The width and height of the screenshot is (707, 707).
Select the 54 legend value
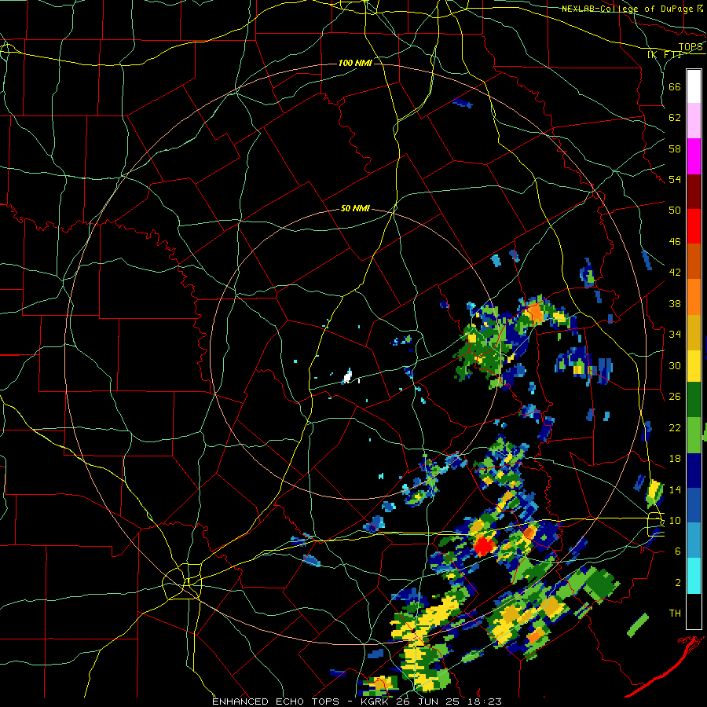pyautogui.click(x=675, y=179)
